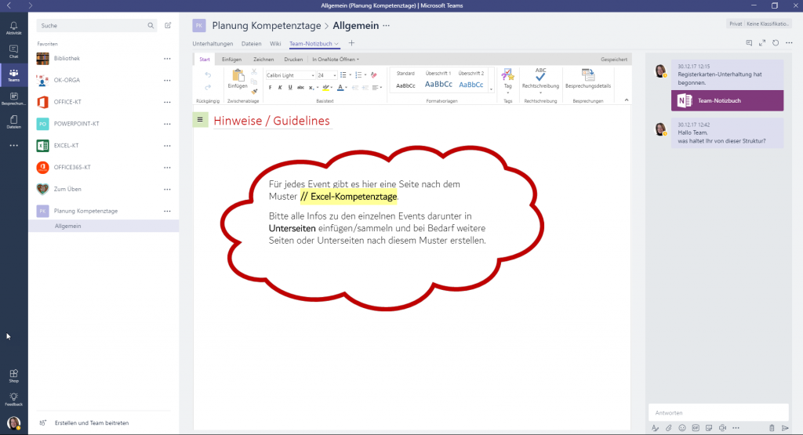Click the clear formatting eraser icon

click(374, 74)
